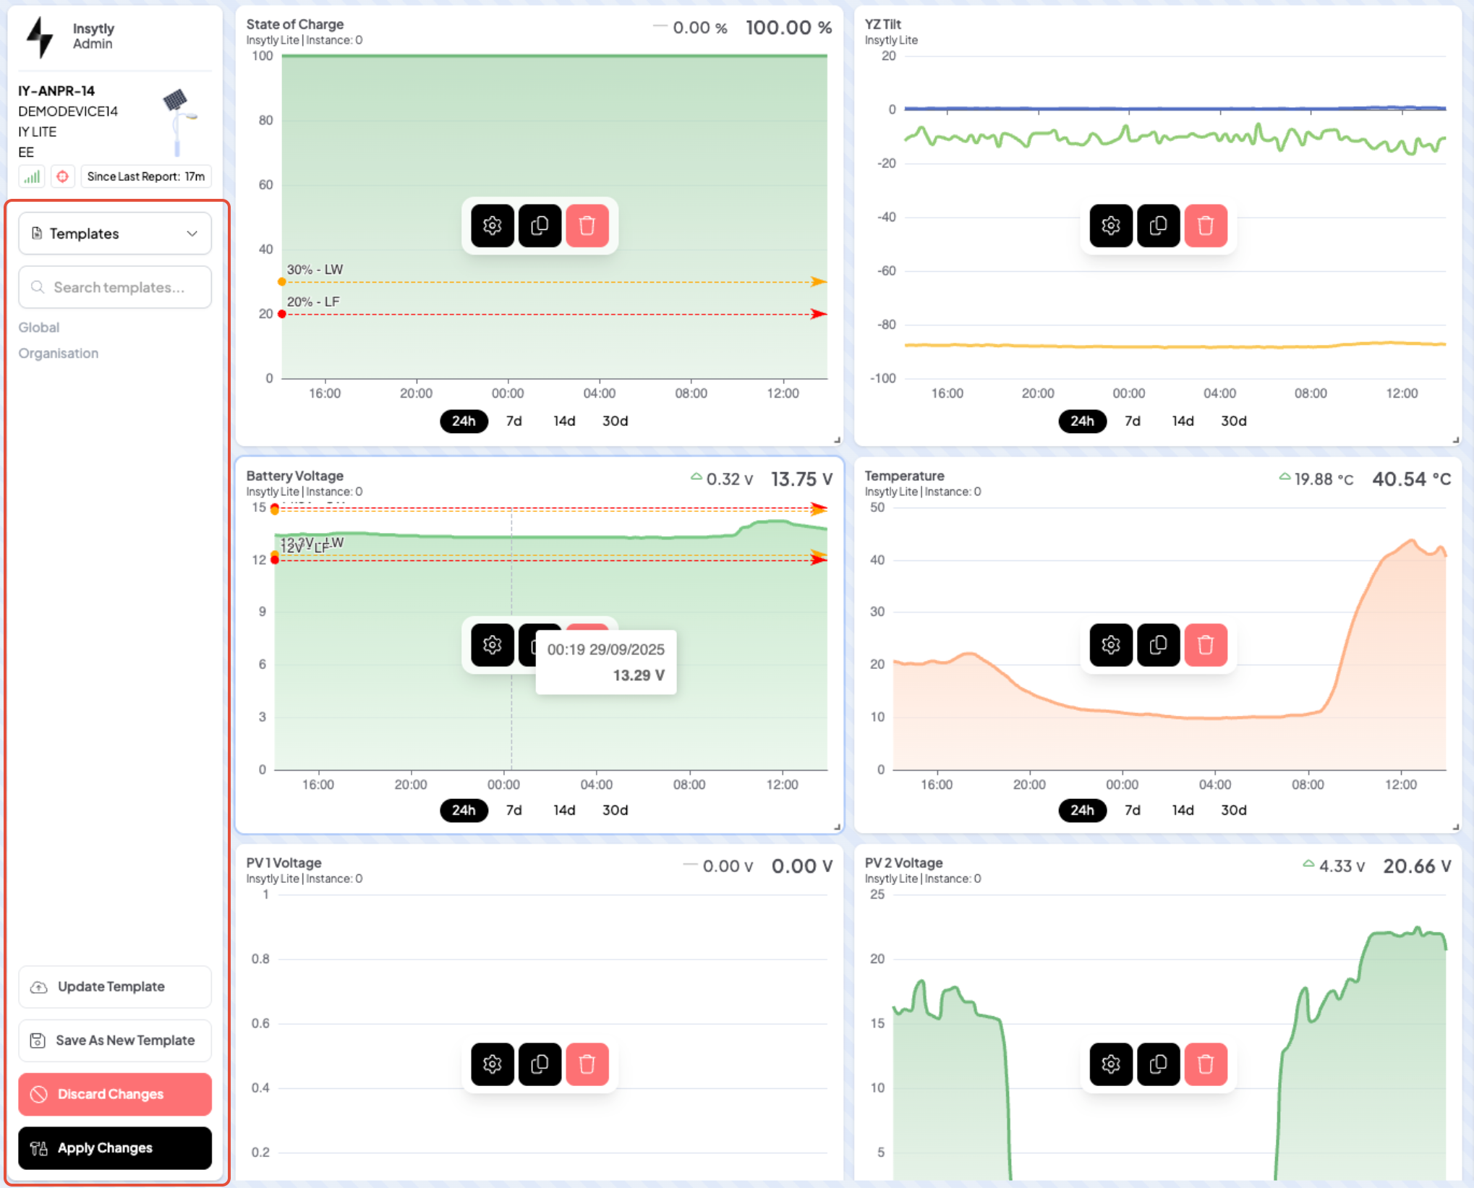Click the Apply Changes button
The height and width of the screenshot is (1188, 1474).
(x=115, y=1148)
